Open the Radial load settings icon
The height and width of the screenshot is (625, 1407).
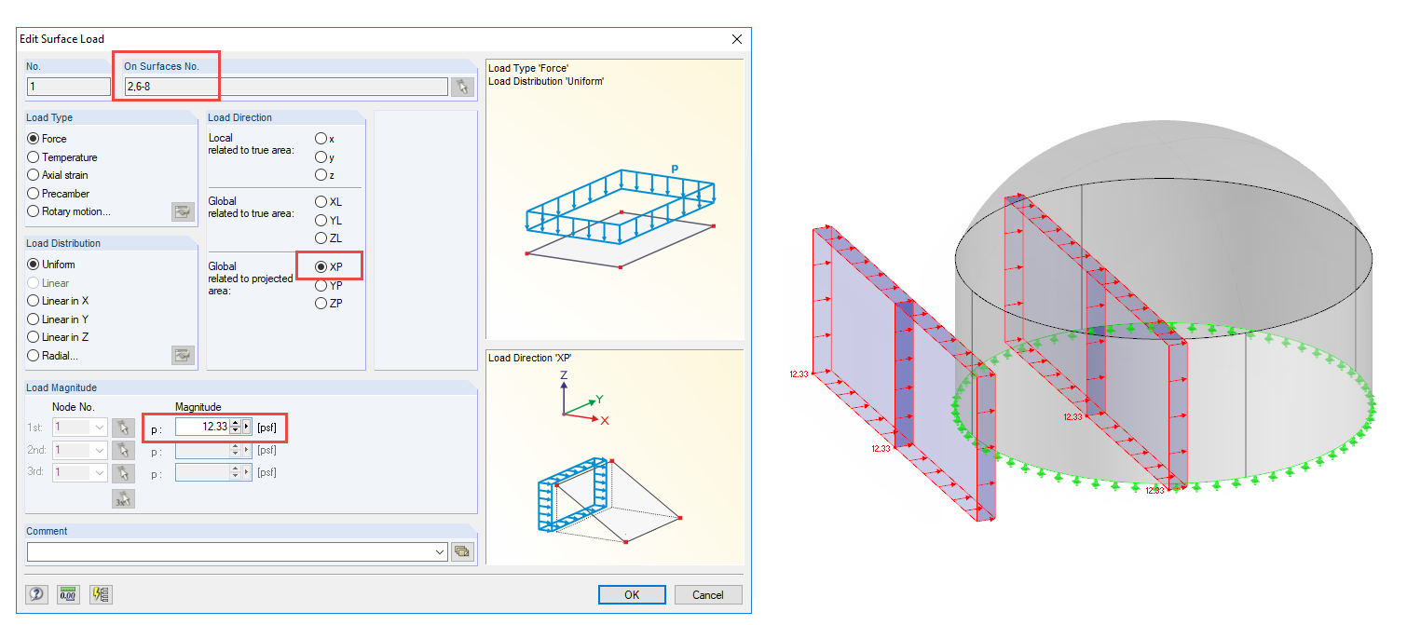[x=183, y=355]
